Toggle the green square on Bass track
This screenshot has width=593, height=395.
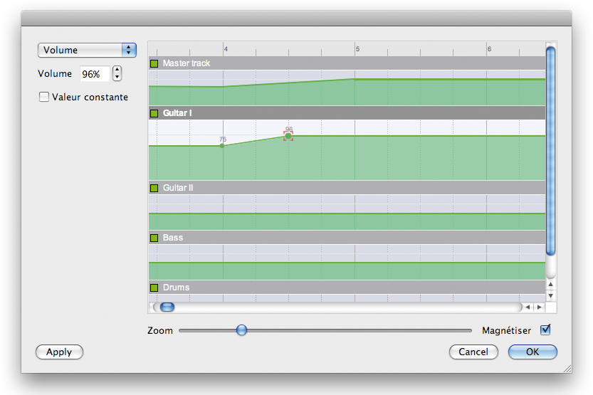154,238
